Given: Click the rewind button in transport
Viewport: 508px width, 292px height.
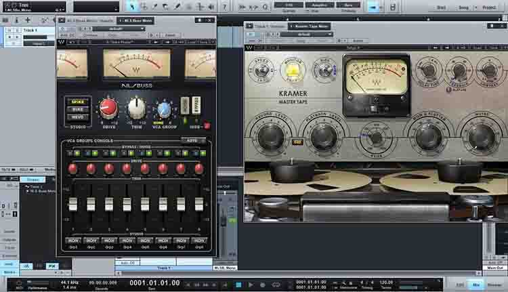Looking at the screenshot, I should 196,285.
